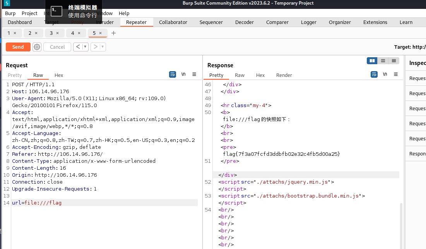Select combined tabbed layout view
This screenshot has height=249, width=426.
393,61
